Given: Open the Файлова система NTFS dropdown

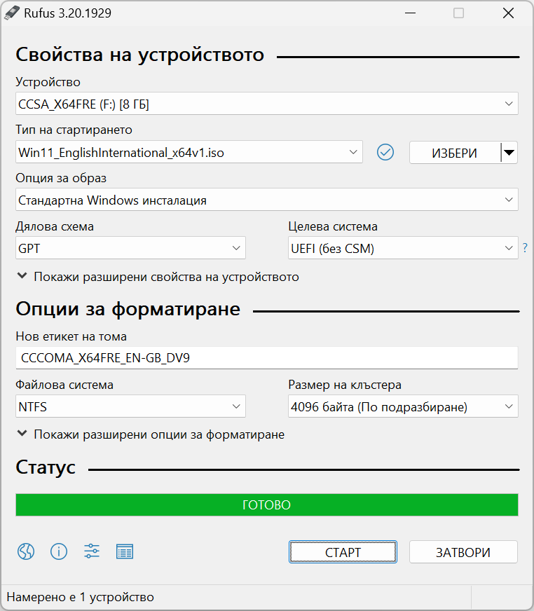Looking at the screenshot, I should pos(130,406).
